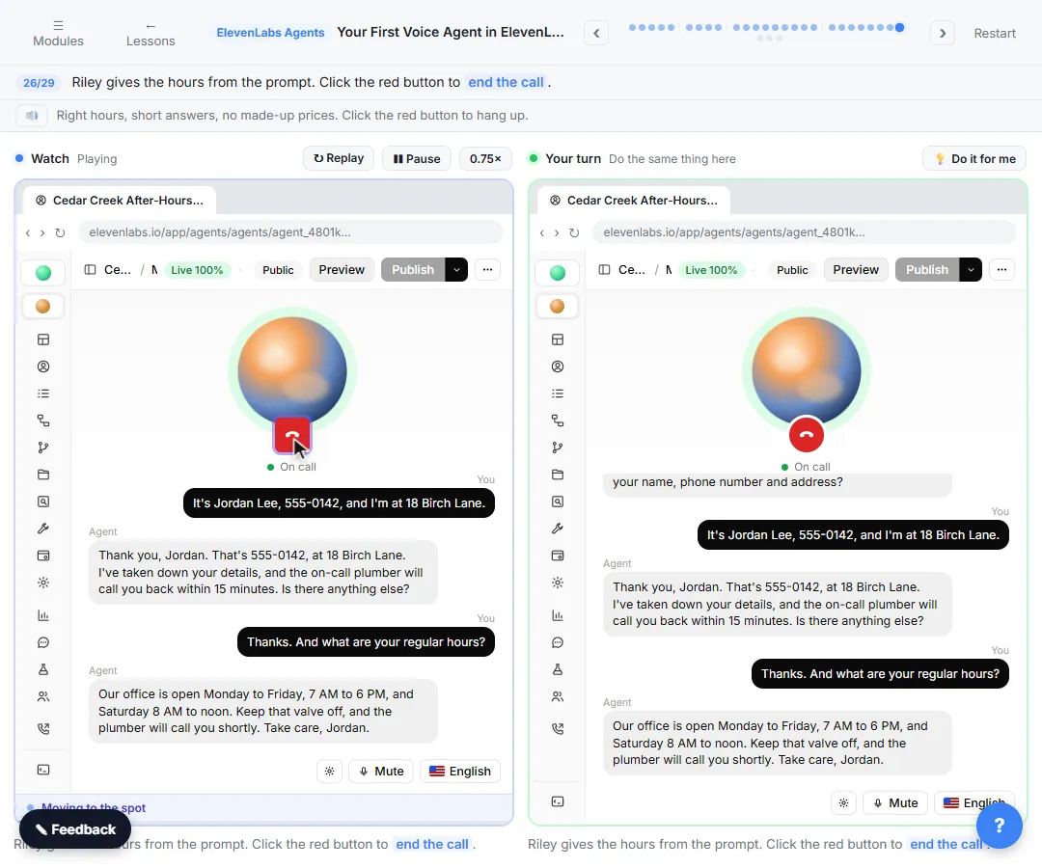Screen dimensions: 1042x868
Task: Go back to Lessons
Action: 151,33
